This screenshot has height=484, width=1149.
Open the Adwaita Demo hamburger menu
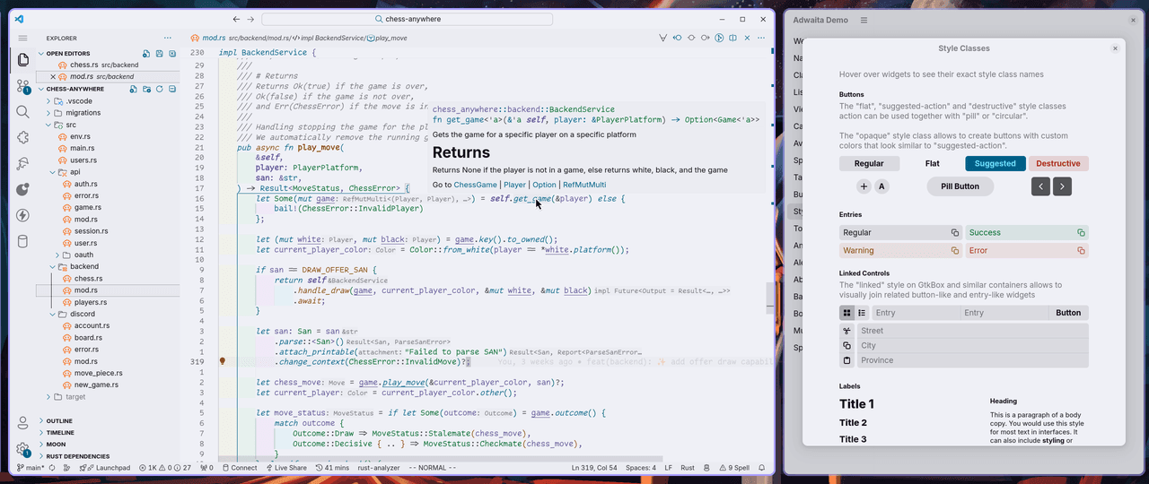tap(864, 20)
